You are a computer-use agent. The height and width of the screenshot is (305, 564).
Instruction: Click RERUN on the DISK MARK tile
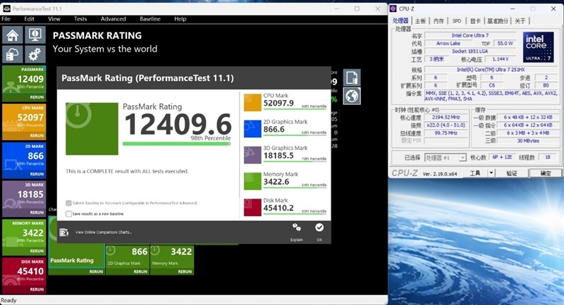pyautogui.click(x=37, y=290)
